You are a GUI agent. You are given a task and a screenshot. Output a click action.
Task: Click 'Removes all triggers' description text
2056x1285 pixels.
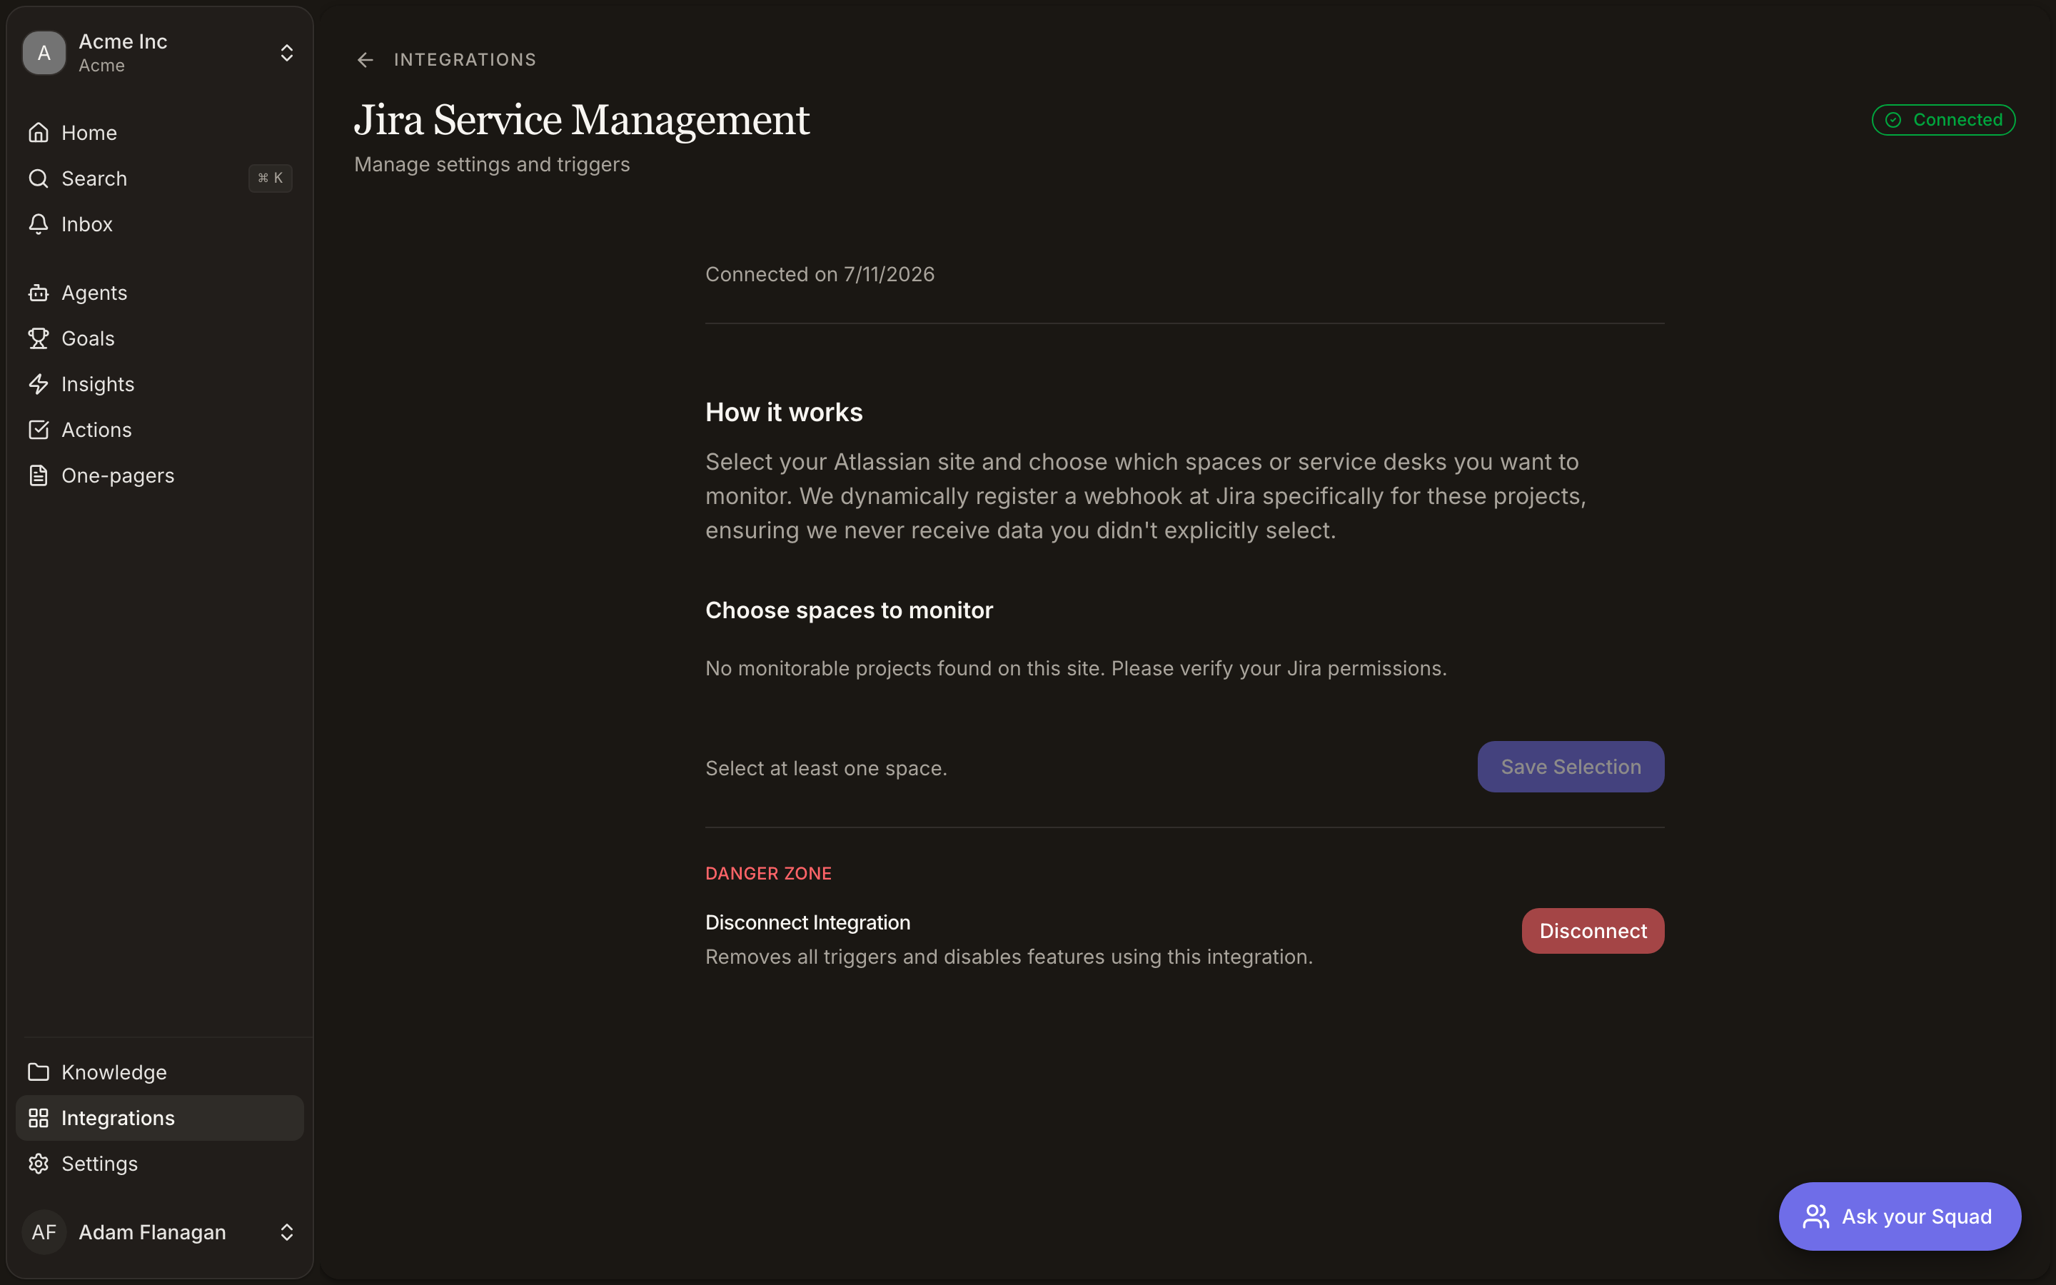pos(1009,957)
